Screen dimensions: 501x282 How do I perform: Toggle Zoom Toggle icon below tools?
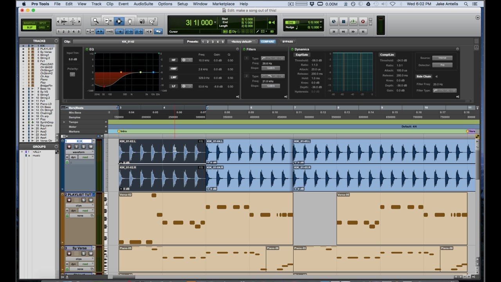click(x=90, y=31)
